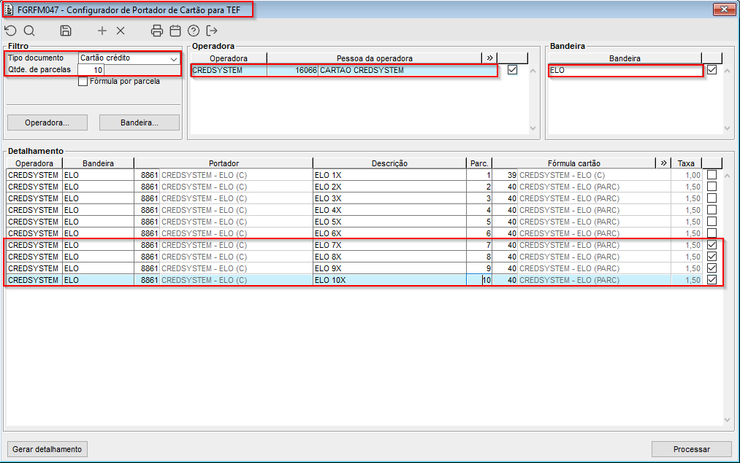Screen dimensions: 740x463
Task: Click Pessoa da operadora column header
Action: pyautogui.click(x=374, y=58)
